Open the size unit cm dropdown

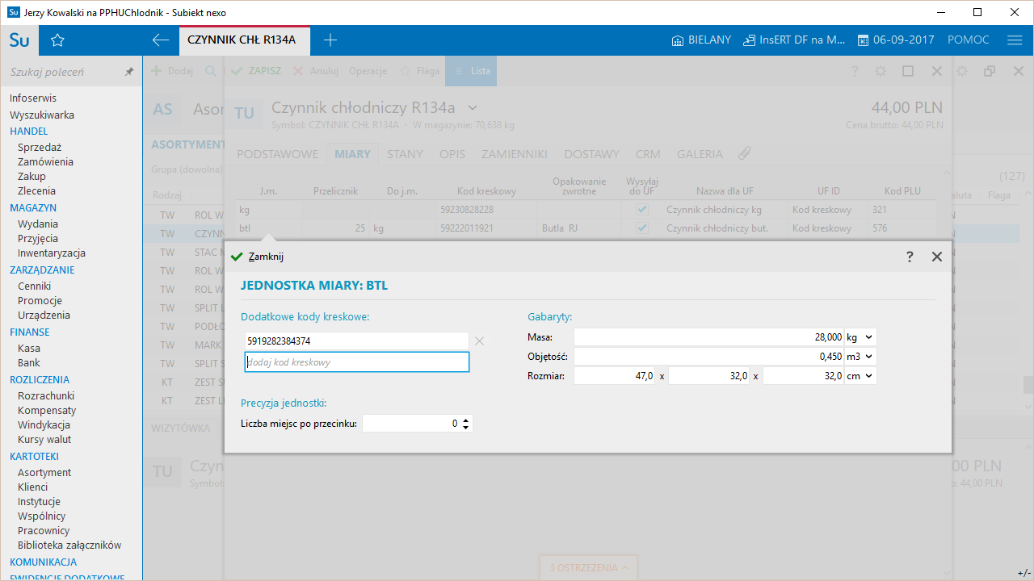860,376
